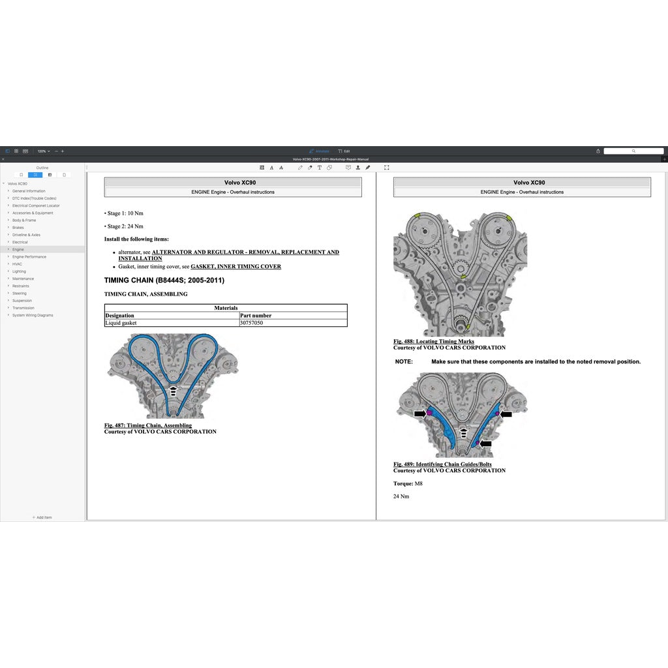Image resolution: width=668 pixels, height=668 pixels.
Task: Expand the Engine Performance outline section
Action: click(8, 257)
